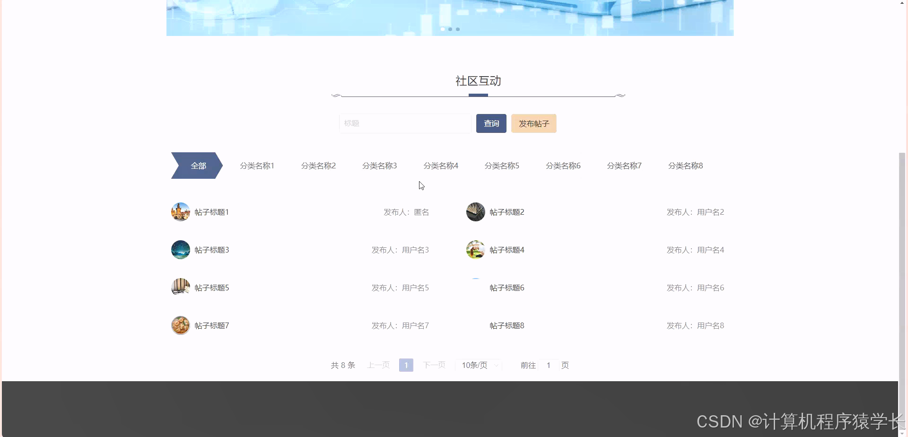Click the 标题 search input field
This screenshot has height=437, width=908.
pyautogui.click(x=405, y=123)
